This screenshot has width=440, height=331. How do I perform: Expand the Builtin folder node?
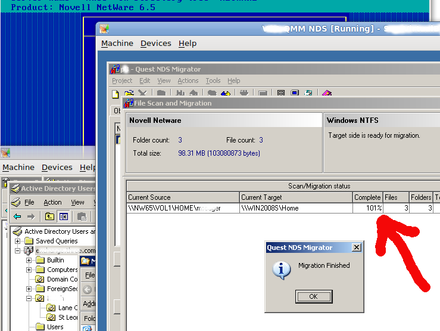coord(29,260)
